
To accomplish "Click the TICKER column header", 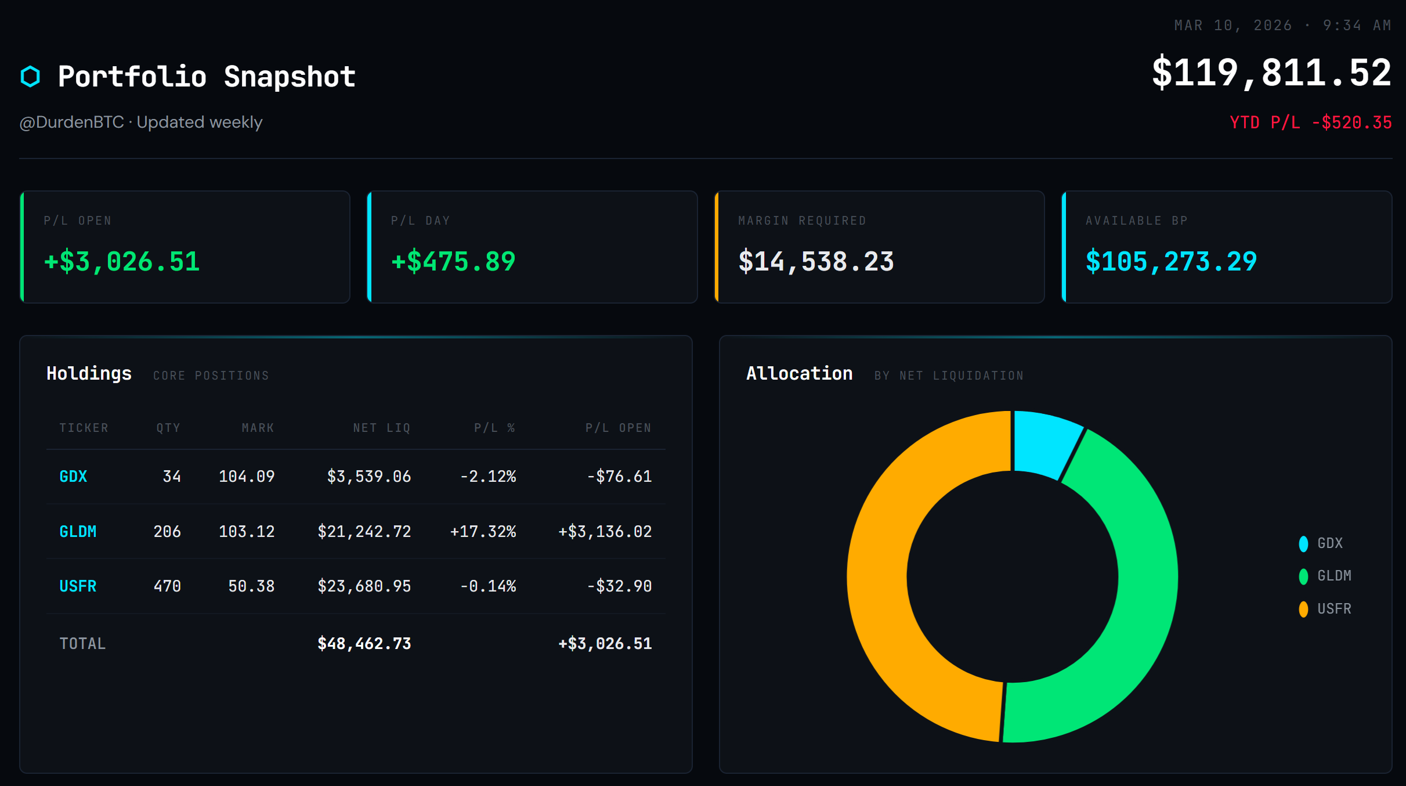I will [x=84, y=428].
